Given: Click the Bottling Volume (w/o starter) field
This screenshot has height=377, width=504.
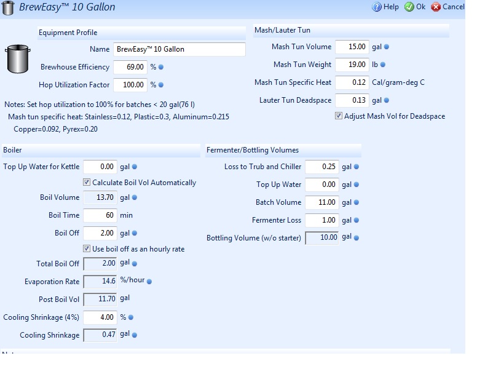Looking at the screenshot, I should pyautogui.click(x=321, y=238).
